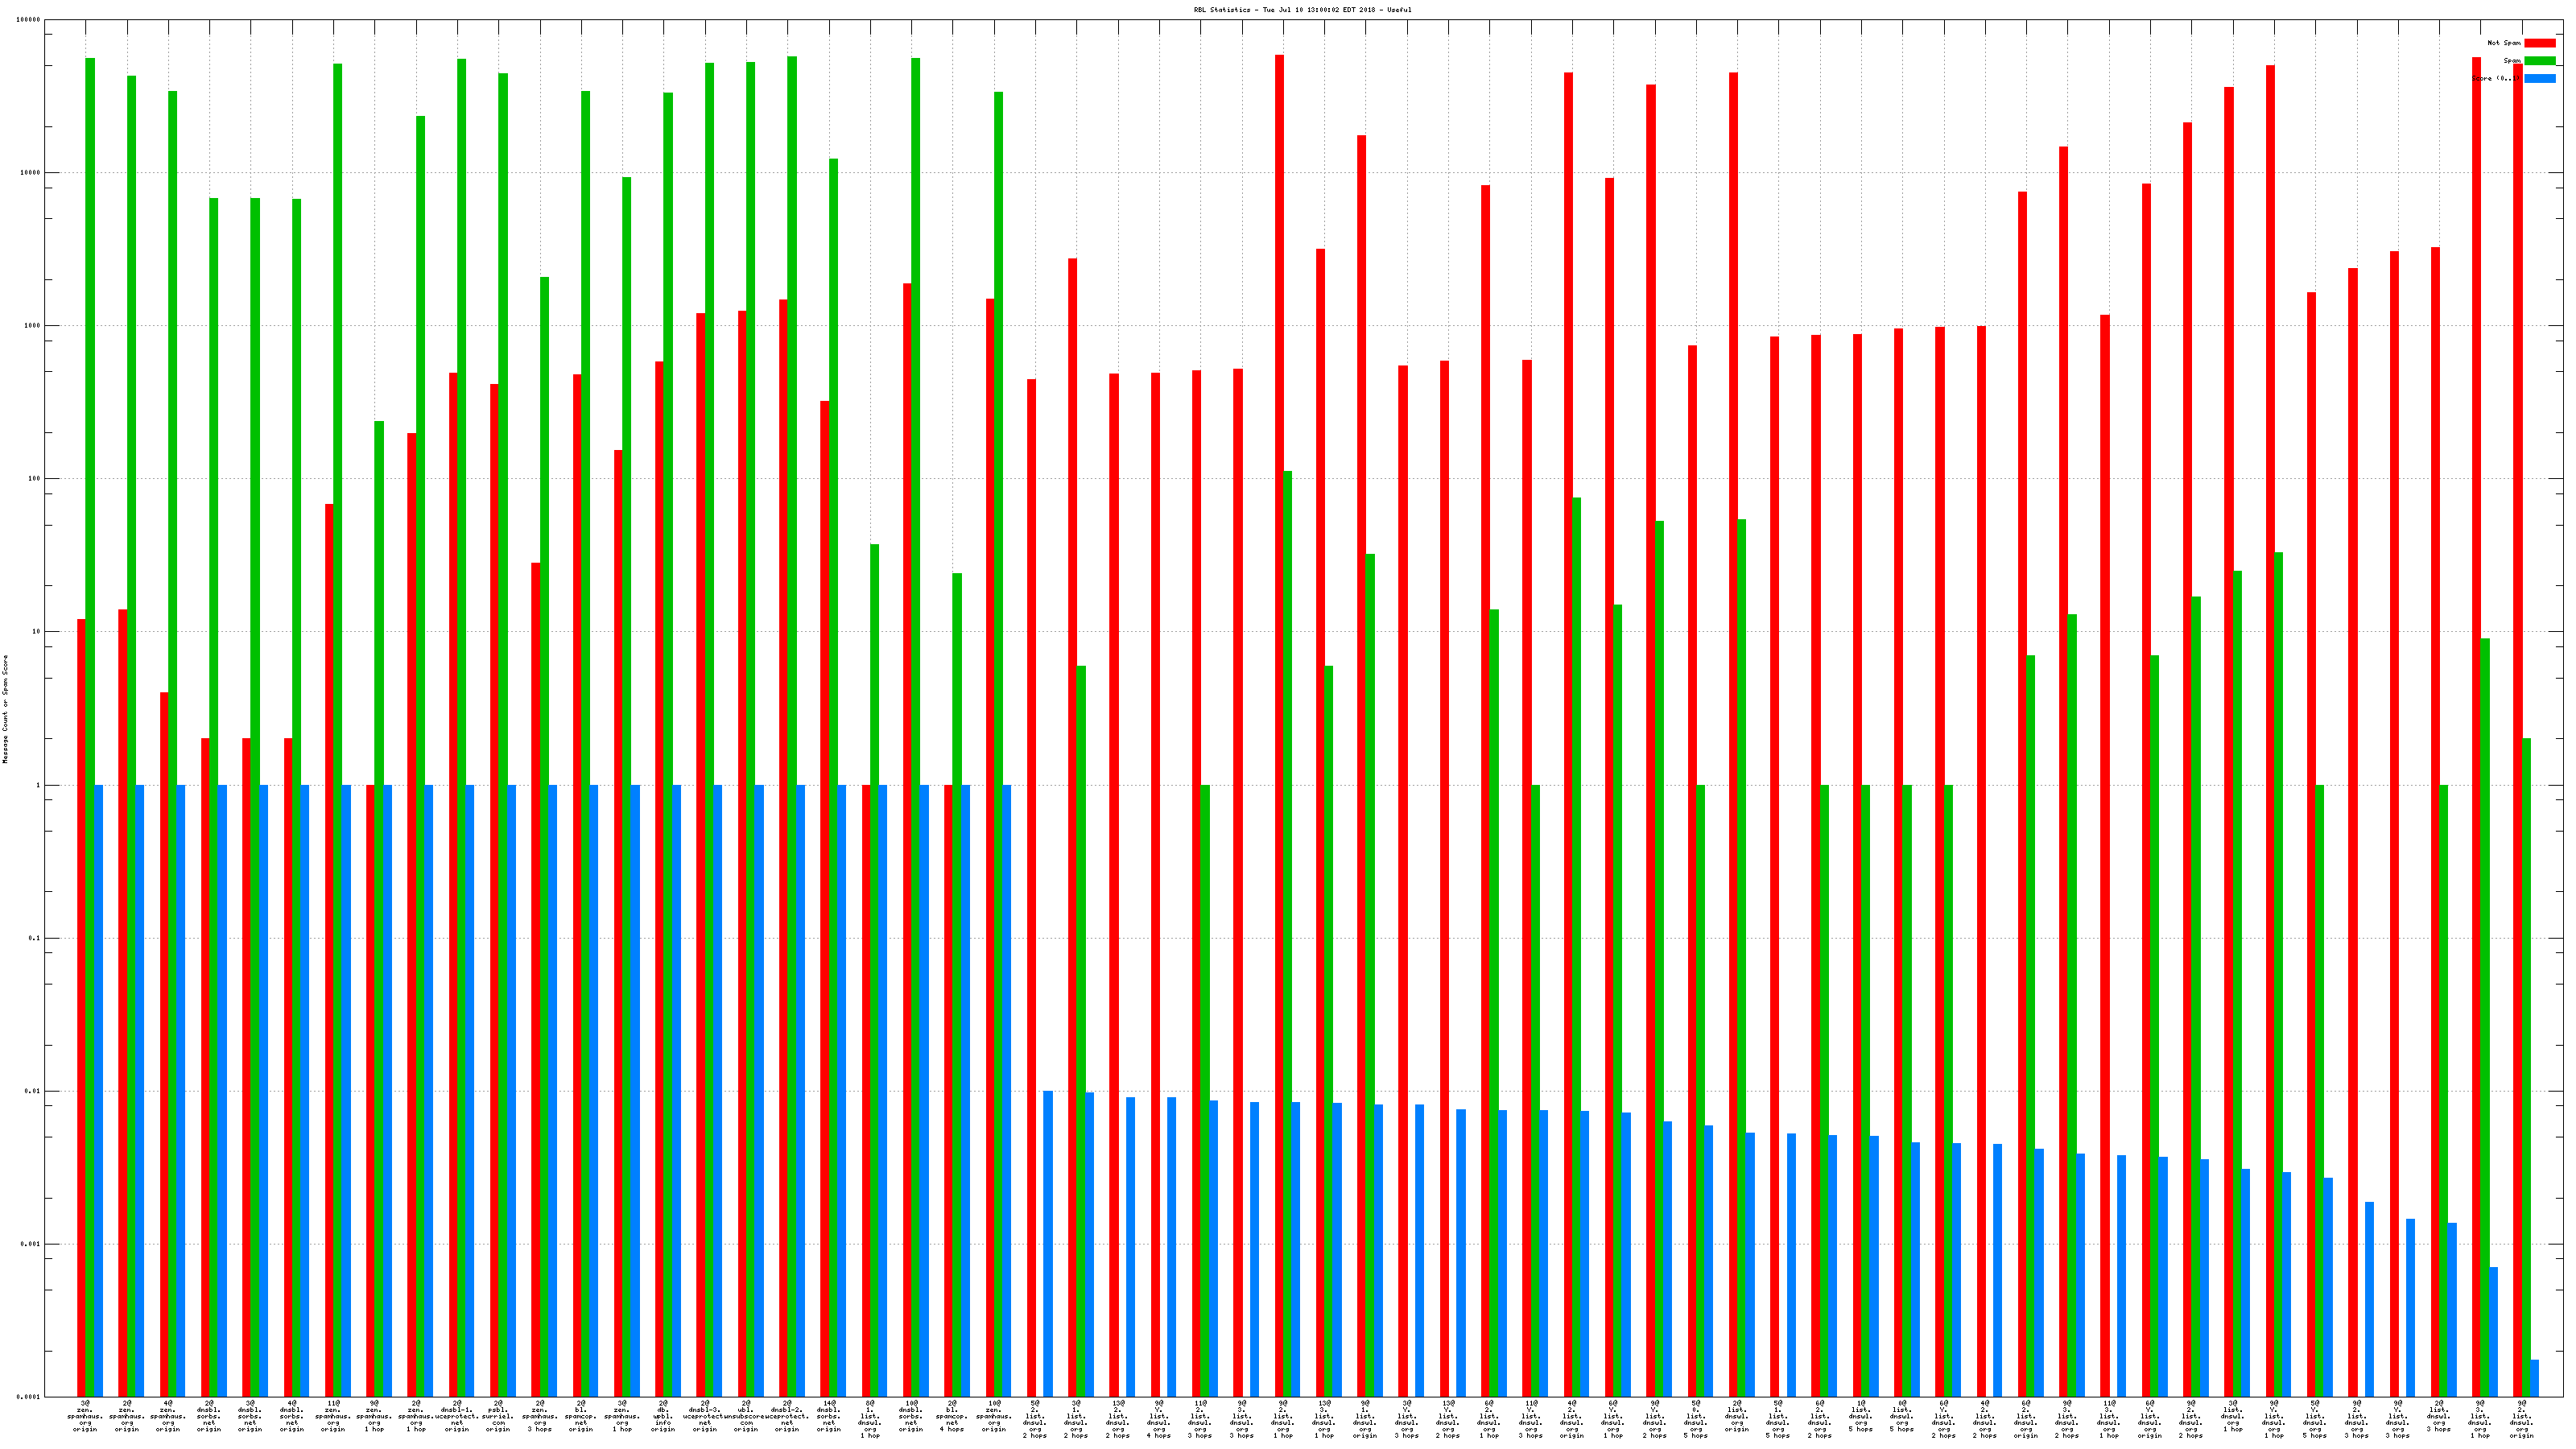This screenshot has height=1449, width=2576.
Task: Click the red Not Spam legend swatch
Action: click(x=2540, y=43)
